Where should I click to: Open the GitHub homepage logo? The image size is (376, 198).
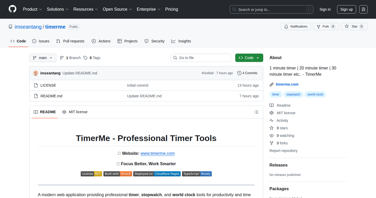point(13,9)
